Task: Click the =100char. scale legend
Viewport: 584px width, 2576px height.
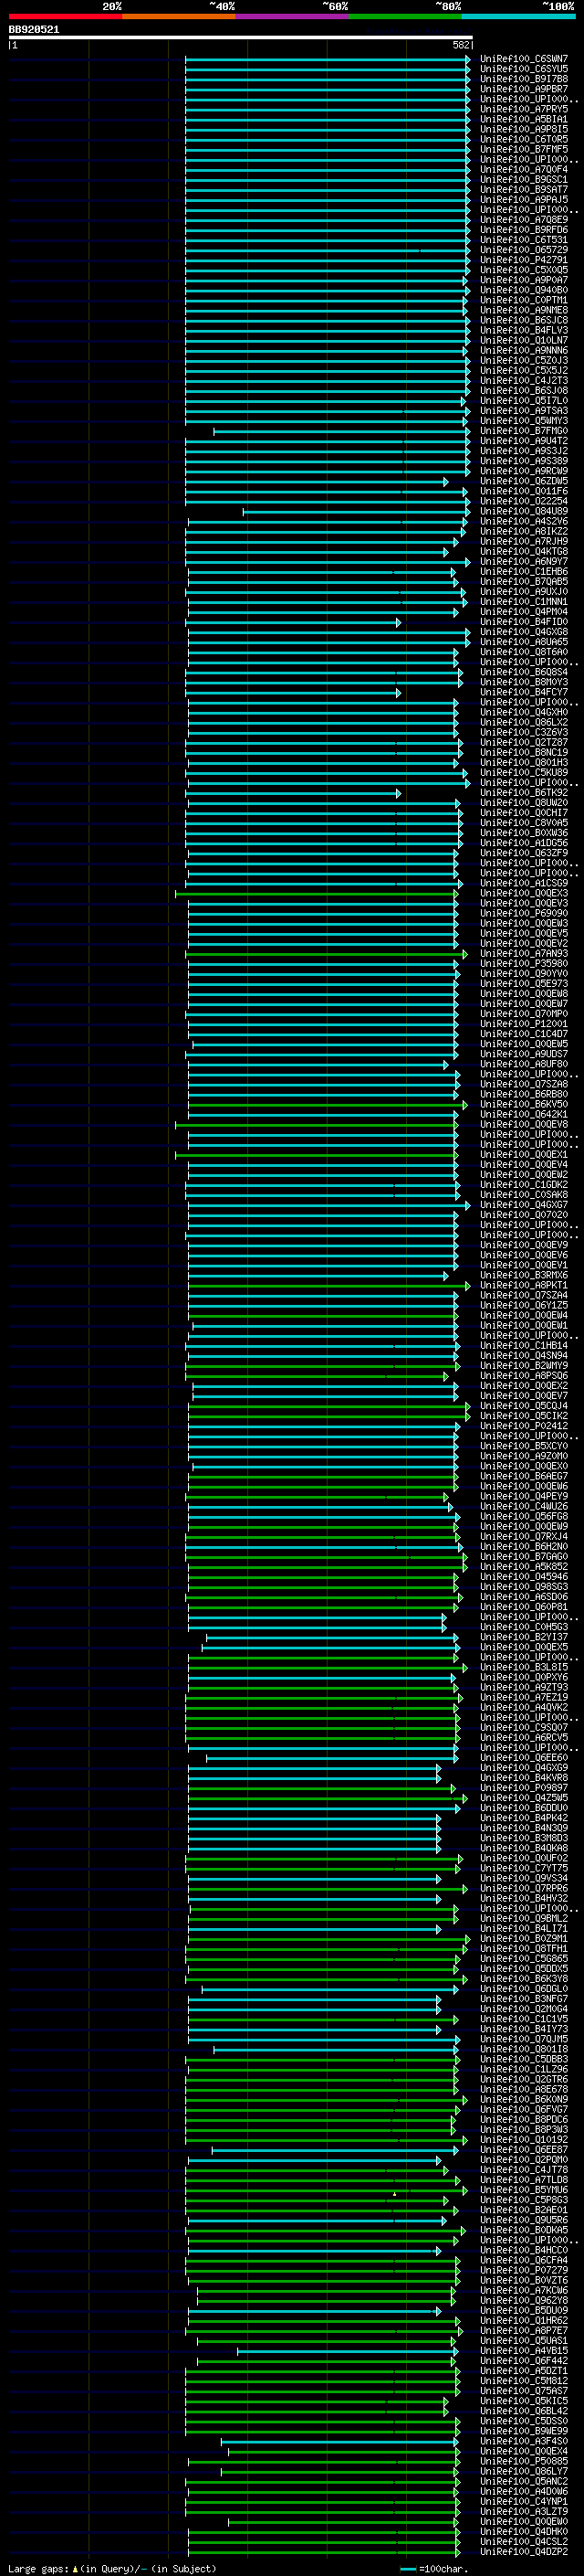Action: coord(433,2568)
